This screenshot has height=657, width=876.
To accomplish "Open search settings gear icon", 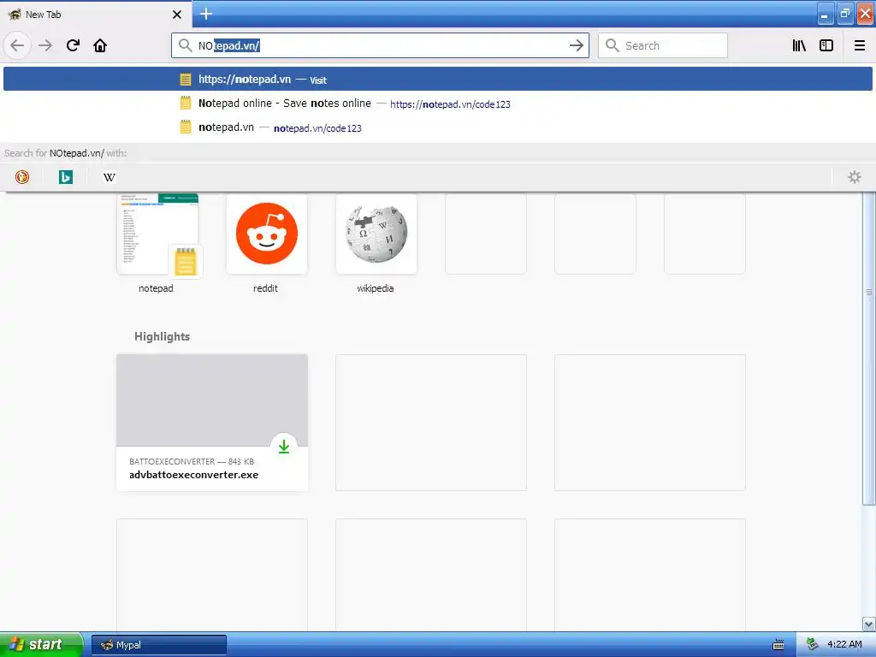I will coord(855,177).
